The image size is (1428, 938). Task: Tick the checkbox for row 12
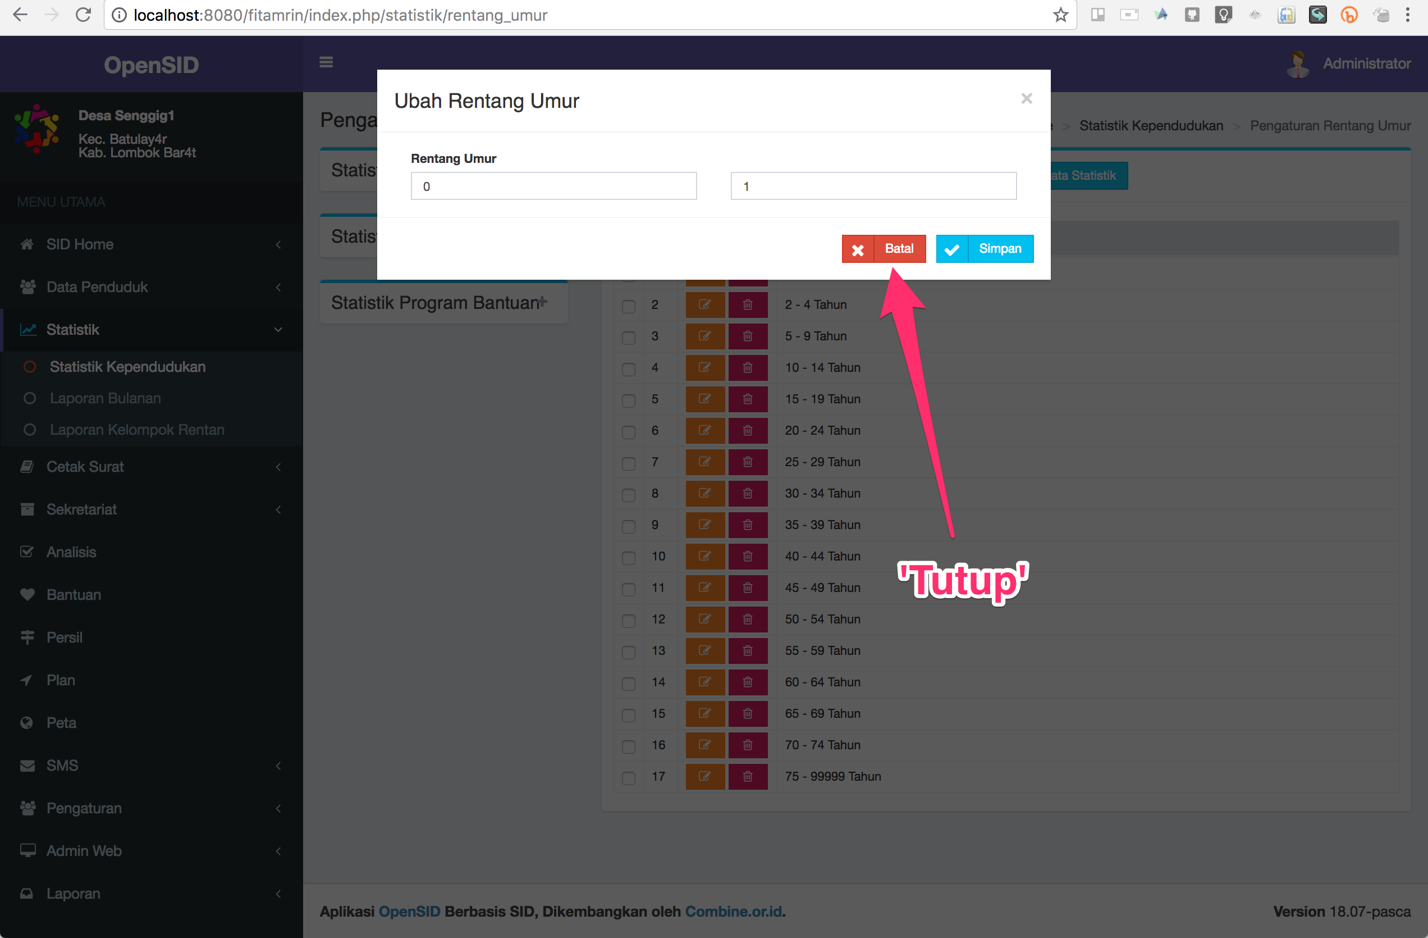[x=628, y=620]
